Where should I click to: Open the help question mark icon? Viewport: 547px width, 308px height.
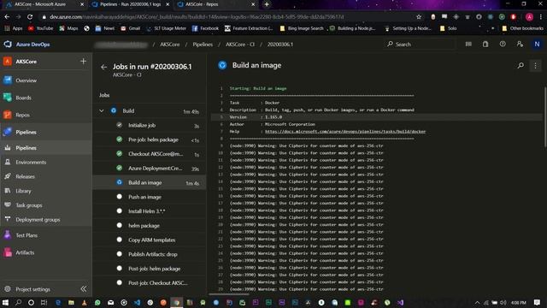(503, 44)
